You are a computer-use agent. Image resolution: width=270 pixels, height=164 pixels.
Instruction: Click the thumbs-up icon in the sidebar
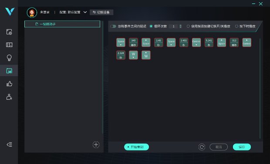9,84
